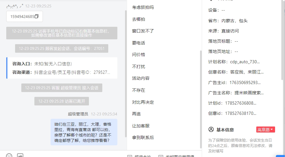Click the sender name 超级管理员
This screenshot has height=157, width=285.
[x=78, y=114]
